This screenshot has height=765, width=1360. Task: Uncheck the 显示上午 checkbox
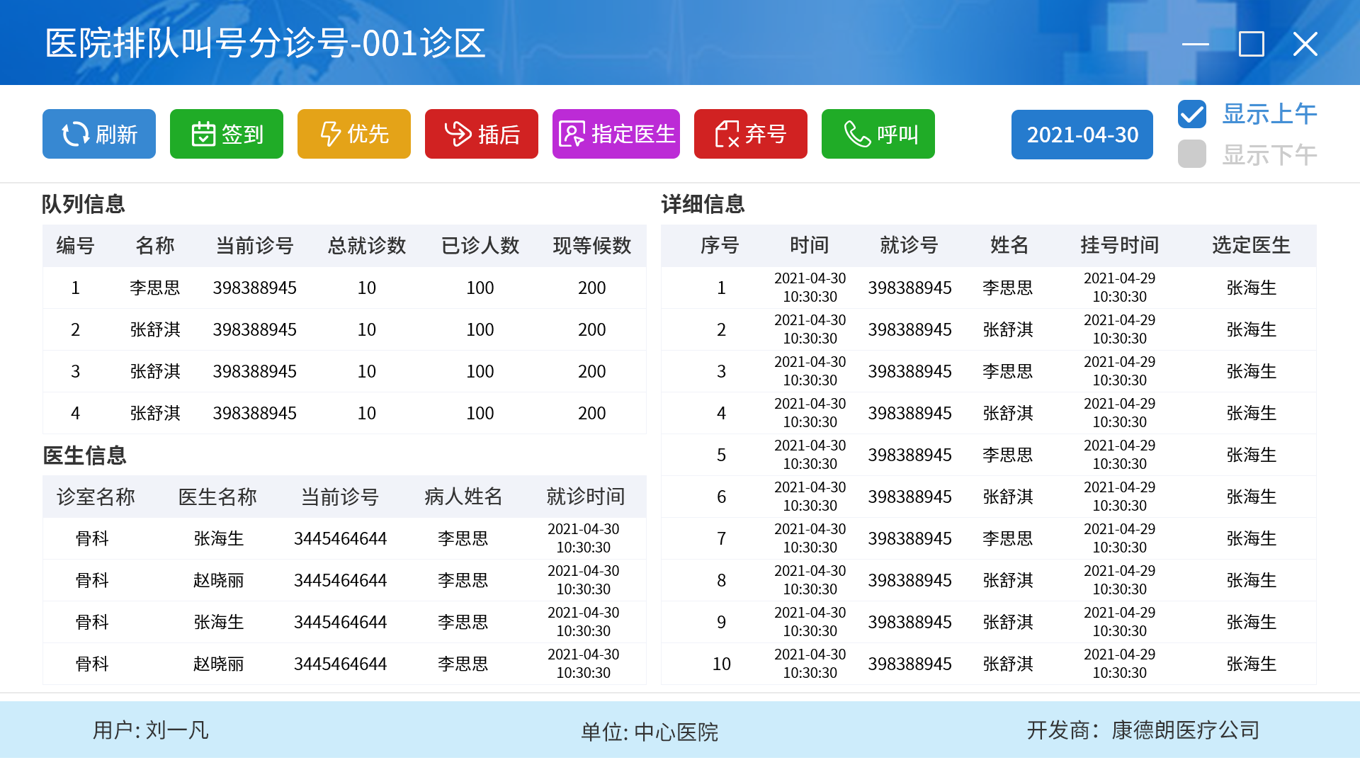(x=1192, y=114)
